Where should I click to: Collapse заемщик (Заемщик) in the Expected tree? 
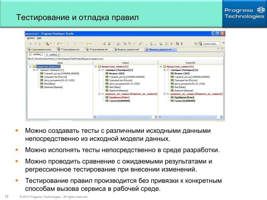click(x=165, y=70)
